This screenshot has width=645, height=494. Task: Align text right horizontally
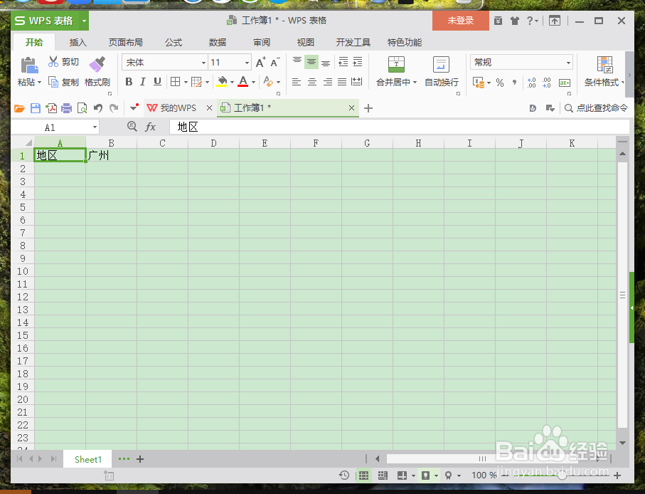327,82
